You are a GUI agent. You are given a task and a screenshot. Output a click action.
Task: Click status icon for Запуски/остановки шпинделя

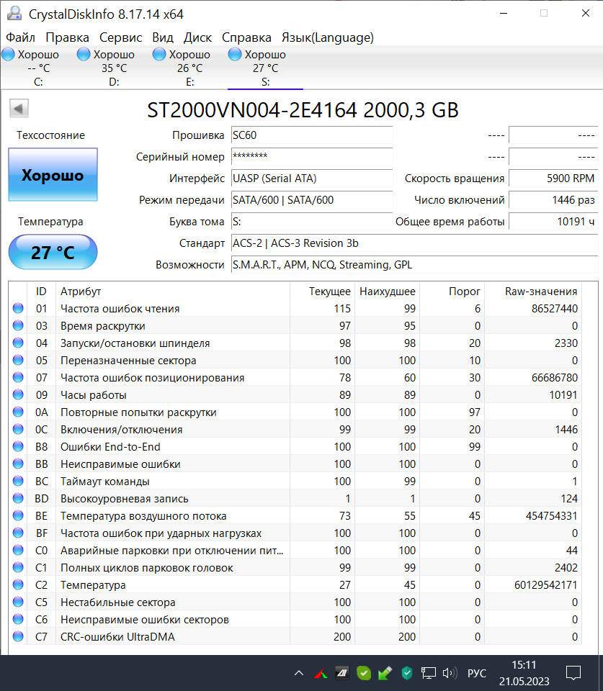point(18,343)
